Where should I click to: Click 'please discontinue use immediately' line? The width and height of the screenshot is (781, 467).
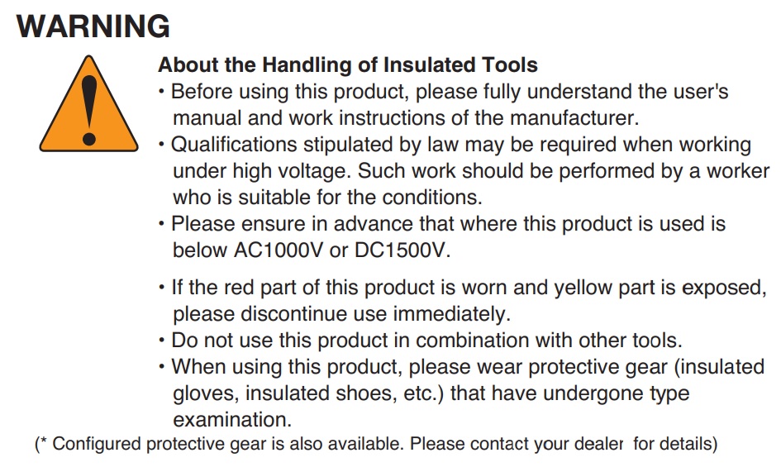coord(340,314)
